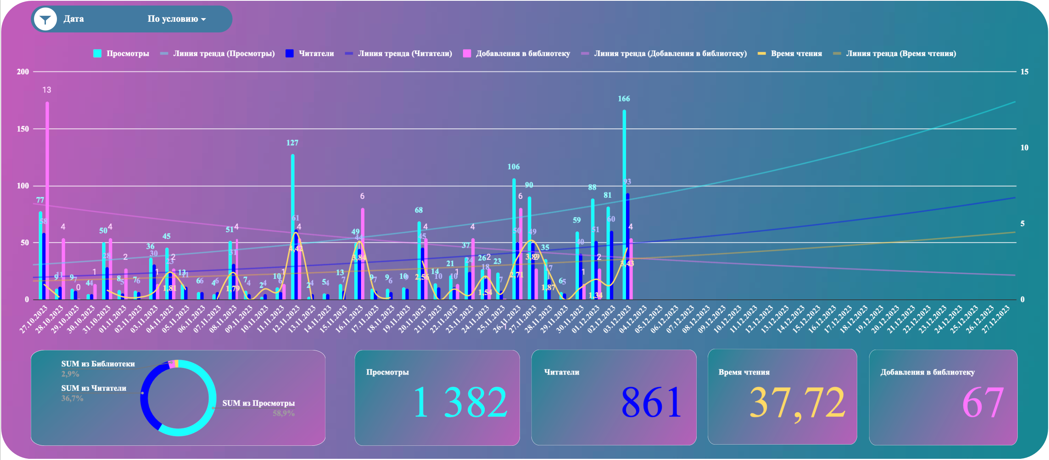Click the dark blue 'Читатели' legend swatch
Screen dimensions: 1049x460
pyautogui.click(x=289, y=53)
